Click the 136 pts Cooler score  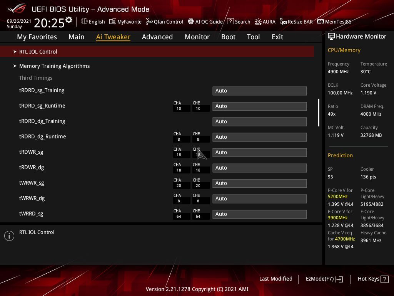[x=368, y=177]
